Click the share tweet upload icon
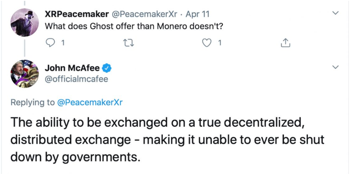Viewport: 350px width, 177px height. pos(285,43)
